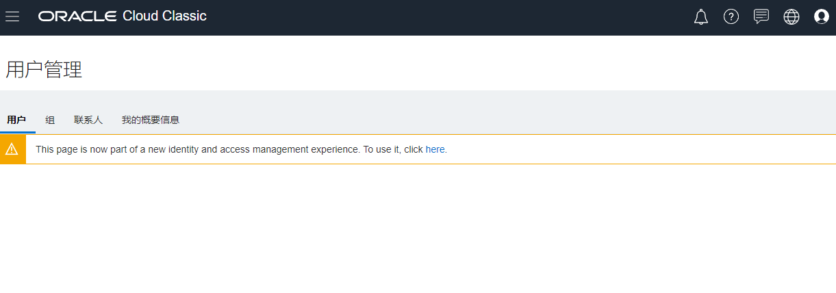Screen dimensions: 836x293
Task: Click the identity management notice text
Action: point(226,149)
